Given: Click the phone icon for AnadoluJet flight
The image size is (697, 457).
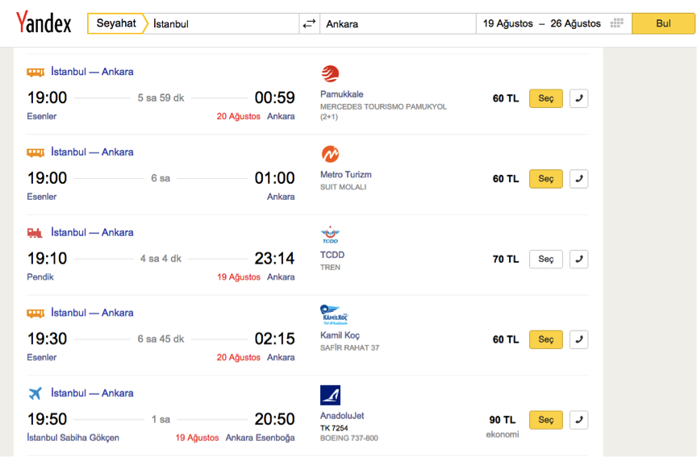Looking at the screenshot, I should [578, 420].
